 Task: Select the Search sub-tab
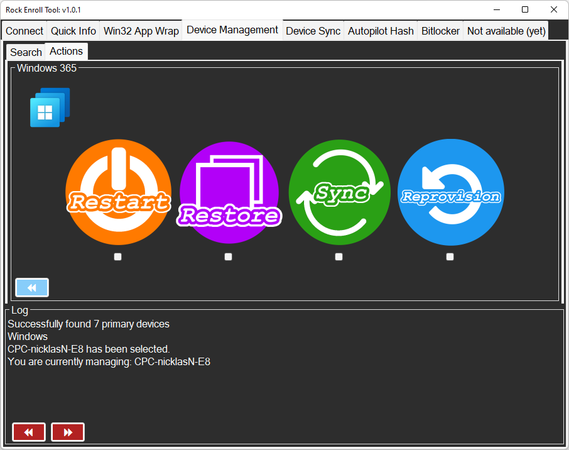(x=26, y=52)
